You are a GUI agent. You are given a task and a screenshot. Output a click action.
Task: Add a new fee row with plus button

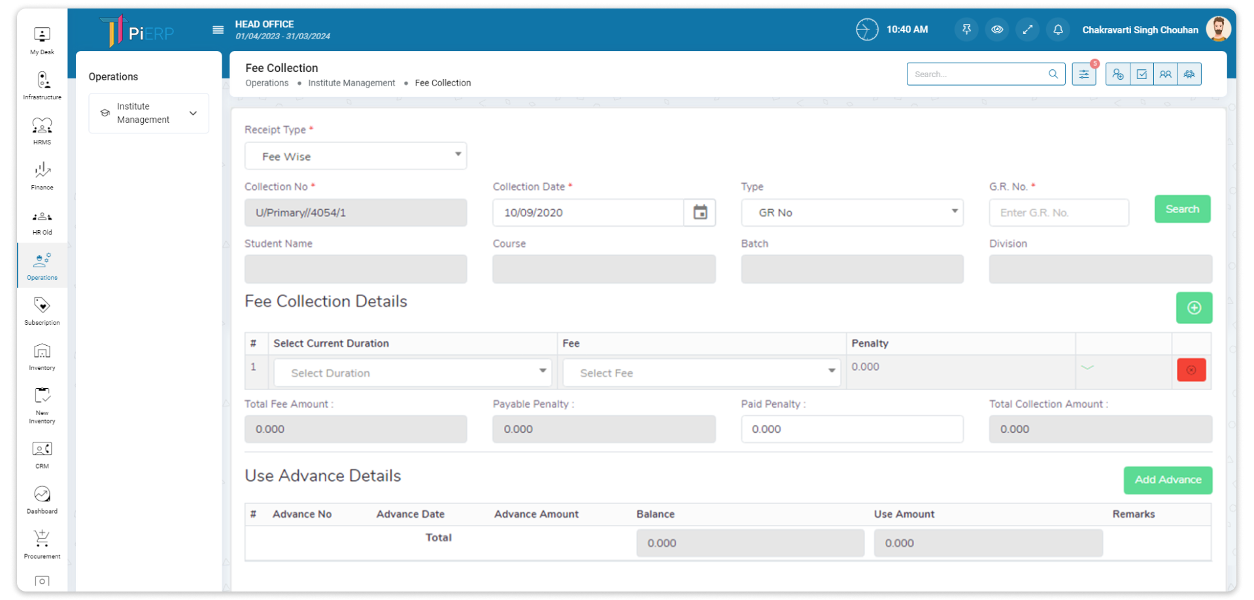(1193, 308)
